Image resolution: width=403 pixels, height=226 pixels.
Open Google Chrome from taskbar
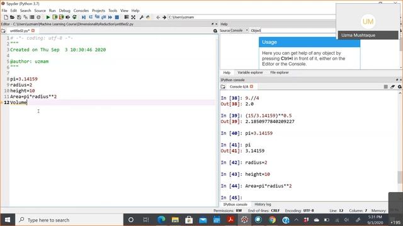[x=272, y=220]
